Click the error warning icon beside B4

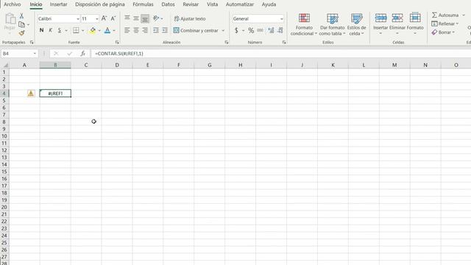[31, 93]
